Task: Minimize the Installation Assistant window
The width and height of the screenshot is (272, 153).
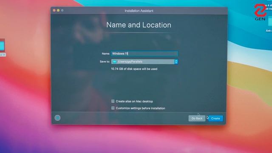Action: point(58,10)
